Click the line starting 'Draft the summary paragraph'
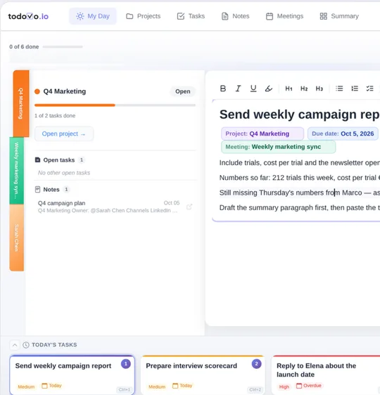This screenshot has height=395, width=380. coord(300,207)
